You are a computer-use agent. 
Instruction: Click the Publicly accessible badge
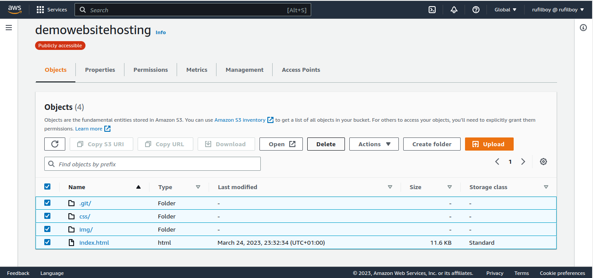pos(60,46)
